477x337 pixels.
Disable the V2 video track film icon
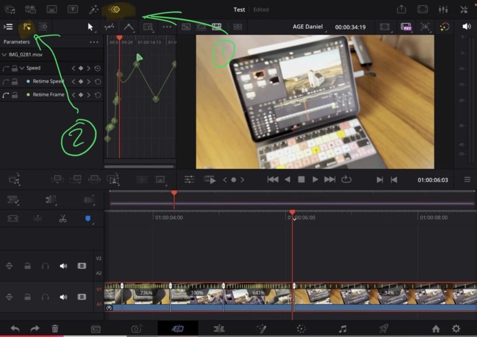(82, 266)
